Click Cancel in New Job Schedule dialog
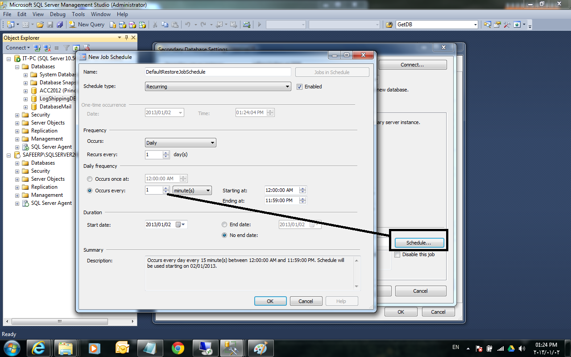 (306, 301)
